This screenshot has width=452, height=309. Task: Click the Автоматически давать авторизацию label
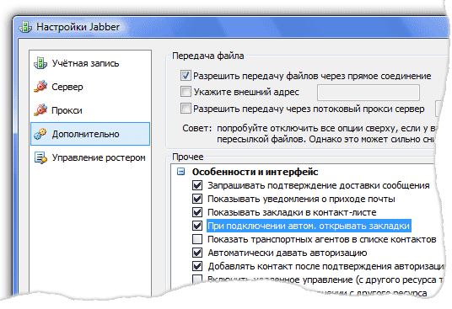click(288, 253)
